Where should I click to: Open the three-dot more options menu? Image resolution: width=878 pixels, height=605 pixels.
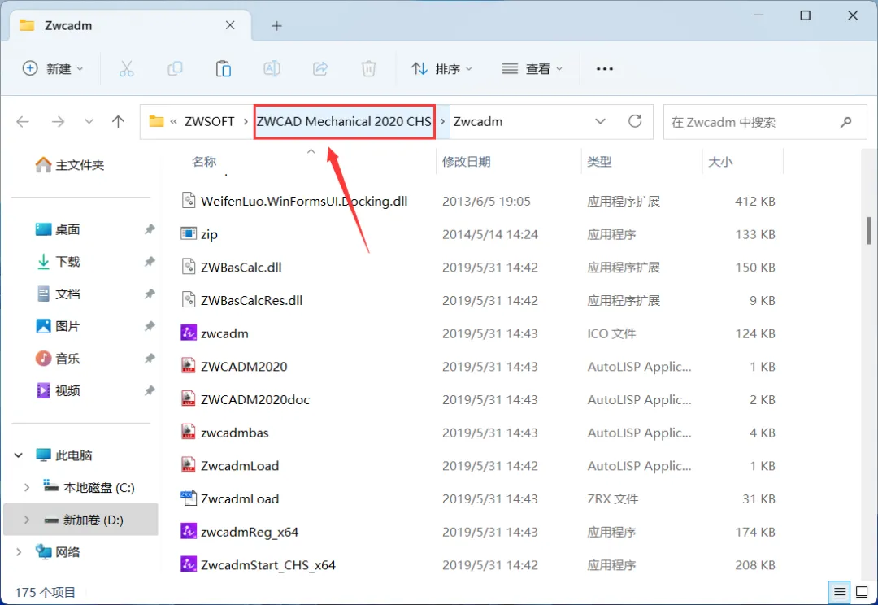605,69
